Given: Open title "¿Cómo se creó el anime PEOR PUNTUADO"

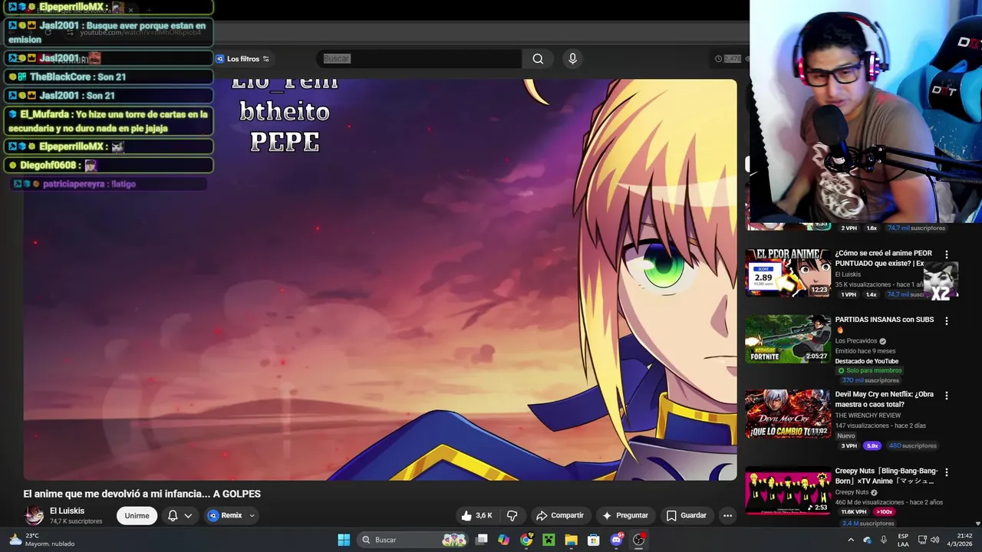Looking at the screenshot, I should 884,258.
